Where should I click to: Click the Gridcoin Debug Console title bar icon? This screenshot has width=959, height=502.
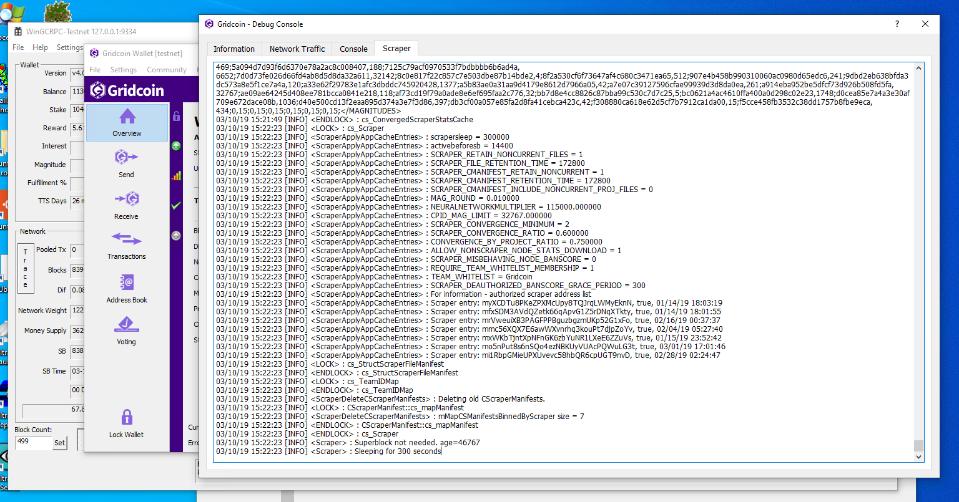209,24
